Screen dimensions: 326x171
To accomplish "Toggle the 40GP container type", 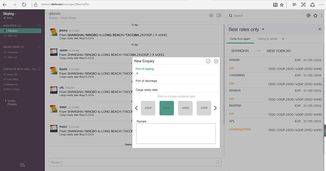I will 167,108.
